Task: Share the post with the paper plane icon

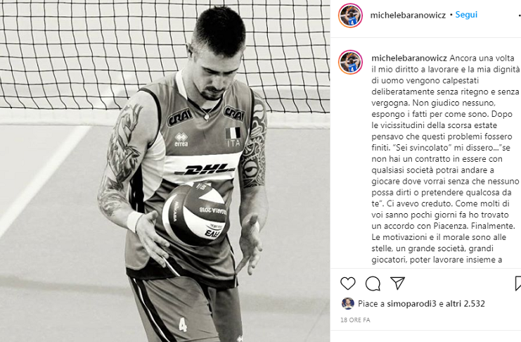Action: [397, 283]
